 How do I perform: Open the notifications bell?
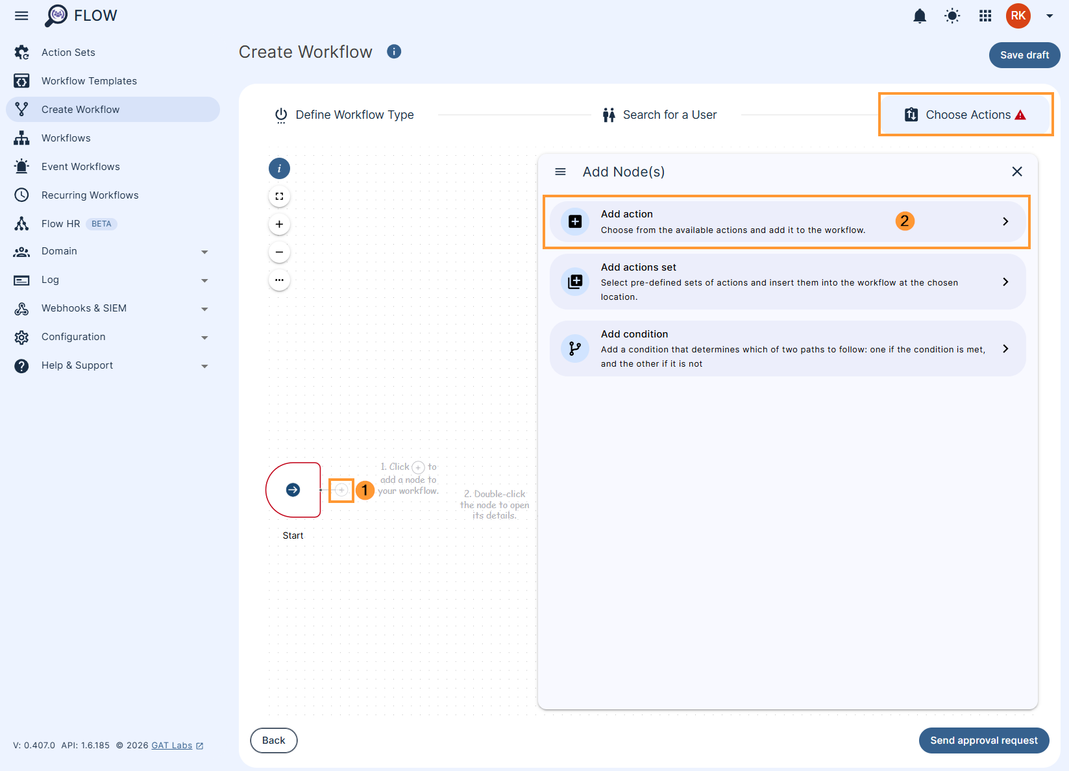pos(919,16)
